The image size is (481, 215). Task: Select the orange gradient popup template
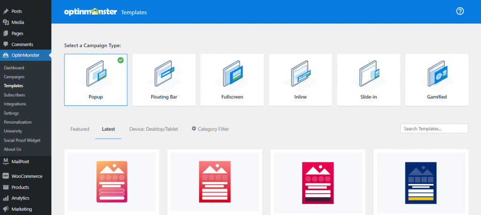(x=112, y=182)
